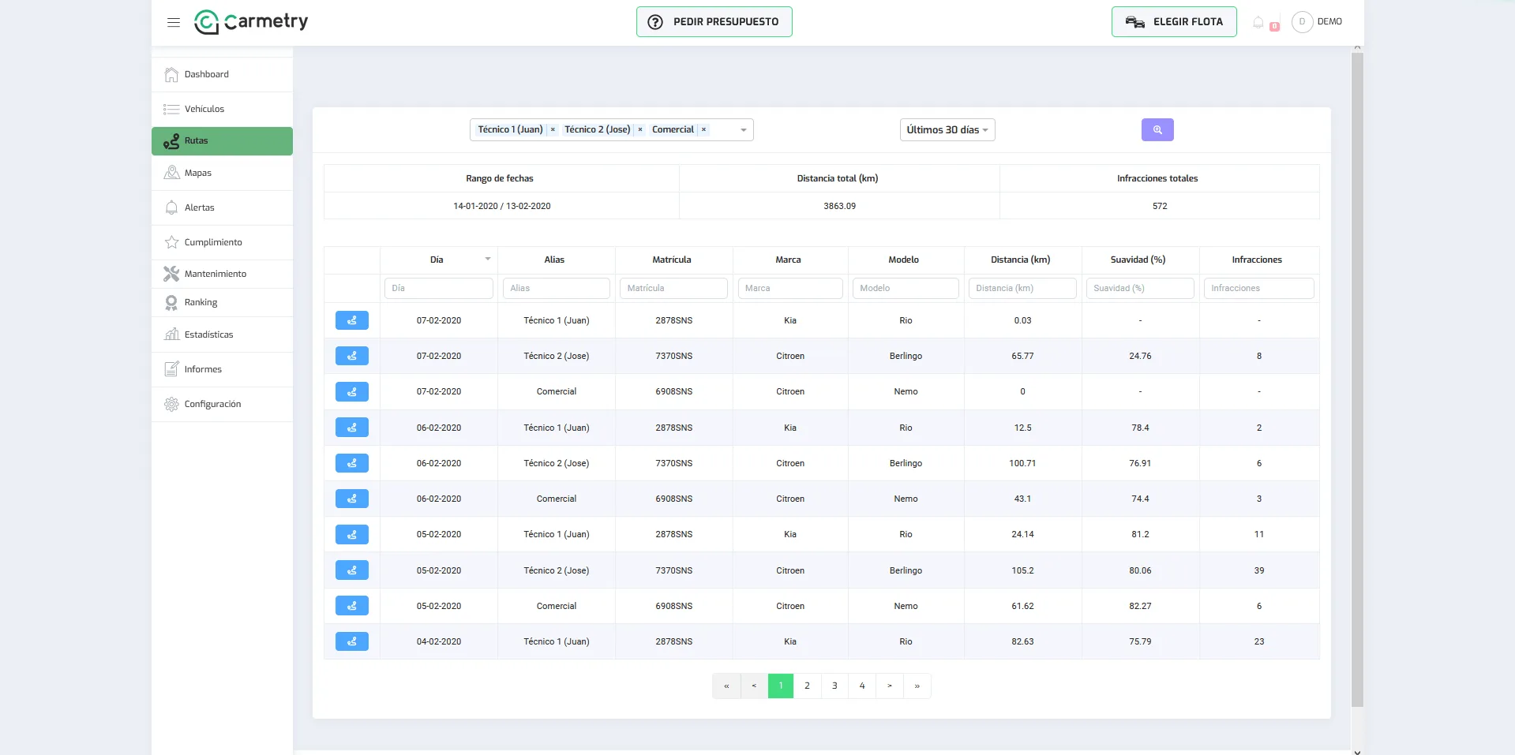The height and width of the screenshot is (755, 1515).
Task: Jump to first page arrow
Action: coord(726,686)
